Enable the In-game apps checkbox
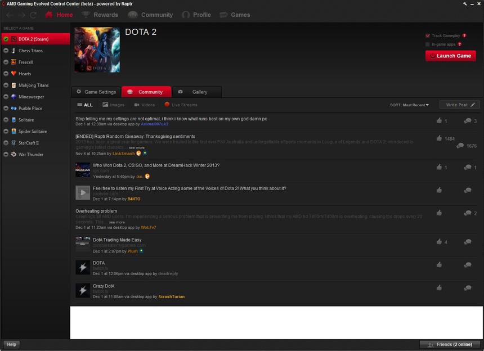Image resolution: width=484 pixels, height=351 pixels. coord(428,44)
